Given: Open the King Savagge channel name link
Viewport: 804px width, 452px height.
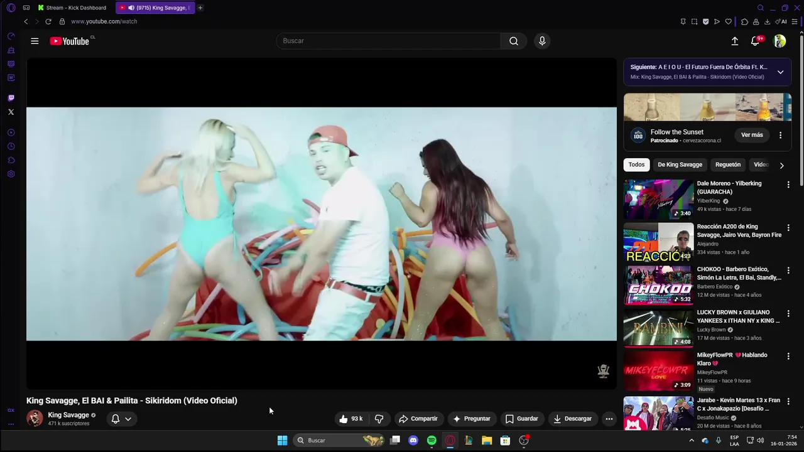Looking at the screenshot, I should tap(68, 415).
